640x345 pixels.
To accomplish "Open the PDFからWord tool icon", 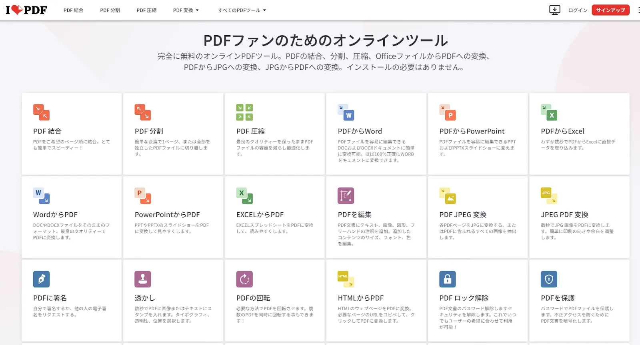I will click(x=346, y=112).
